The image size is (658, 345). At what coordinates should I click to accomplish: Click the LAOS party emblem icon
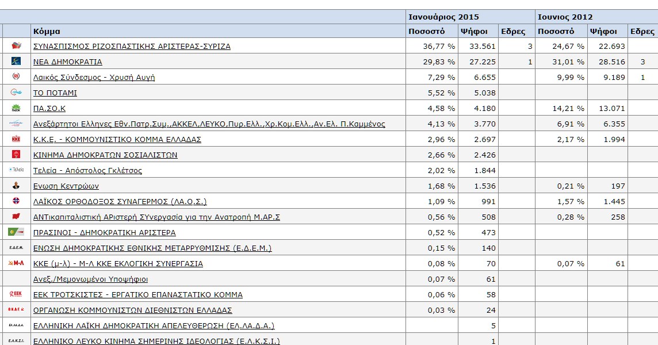pos(16,201)
